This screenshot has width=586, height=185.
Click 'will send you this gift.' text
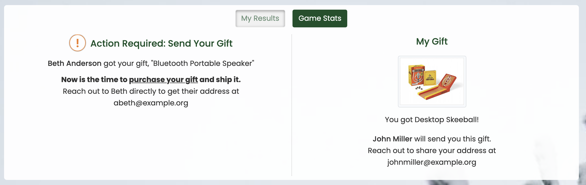click(453, 139)
